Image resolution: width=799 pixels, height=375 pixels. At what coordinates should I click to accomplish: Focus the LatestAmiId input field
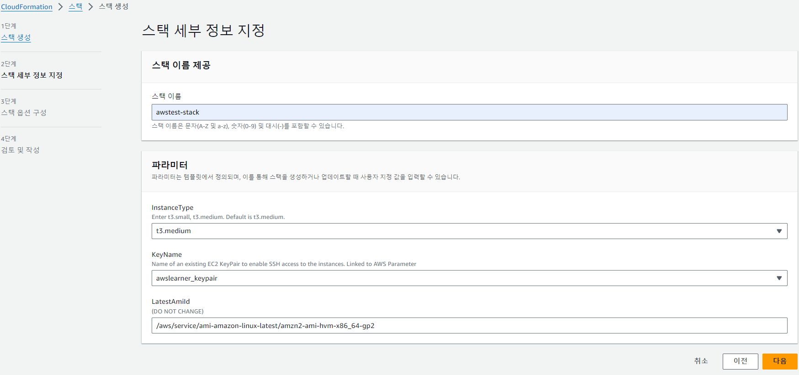tap(469, 326)
